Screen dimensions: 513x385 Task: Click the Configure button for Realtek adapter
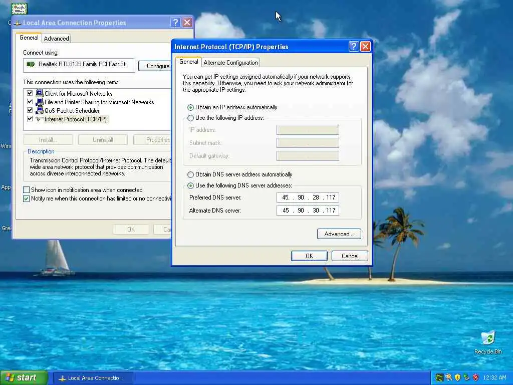tap(155, 66)
